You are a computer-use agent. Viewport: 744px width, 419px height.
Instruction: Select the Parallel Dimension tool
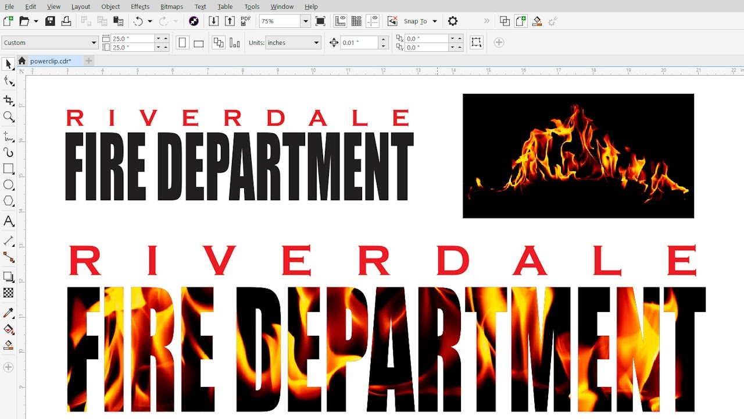(8, 240)
